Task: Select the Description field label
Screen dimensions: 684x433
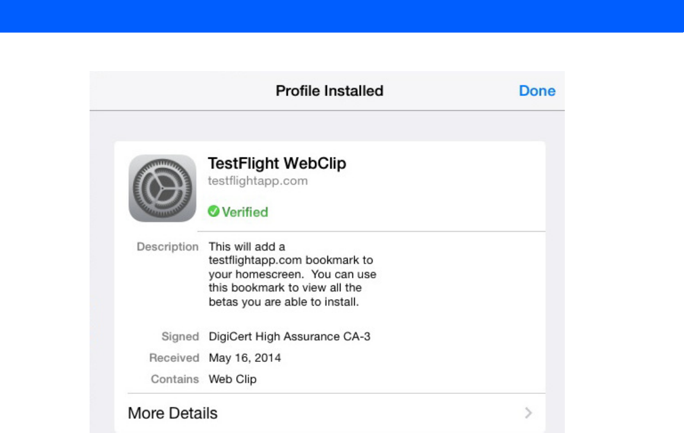Action: [167, 246]
